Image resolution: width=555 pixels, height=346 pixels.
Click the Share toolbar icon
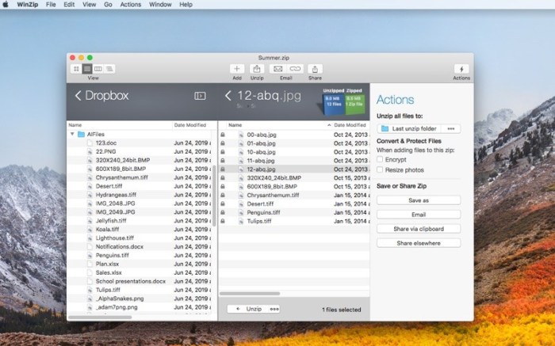click(315, 69)
